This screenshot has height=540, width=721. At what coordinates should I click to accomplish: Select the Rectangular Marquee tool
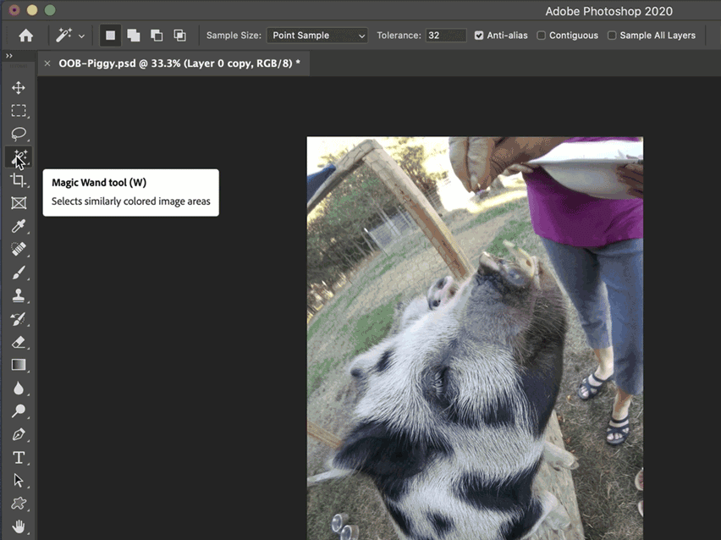click(x=19, y=110)
